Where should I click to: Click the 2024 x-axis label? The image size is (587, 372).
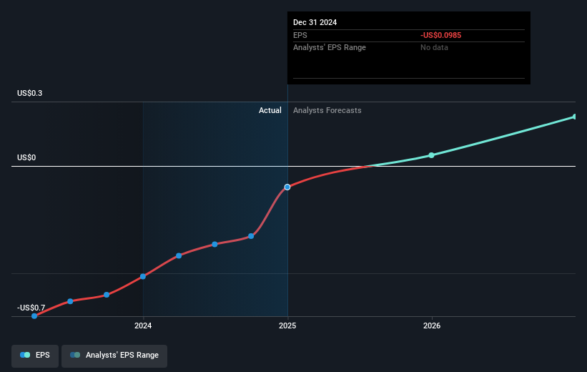click(143, 326)
